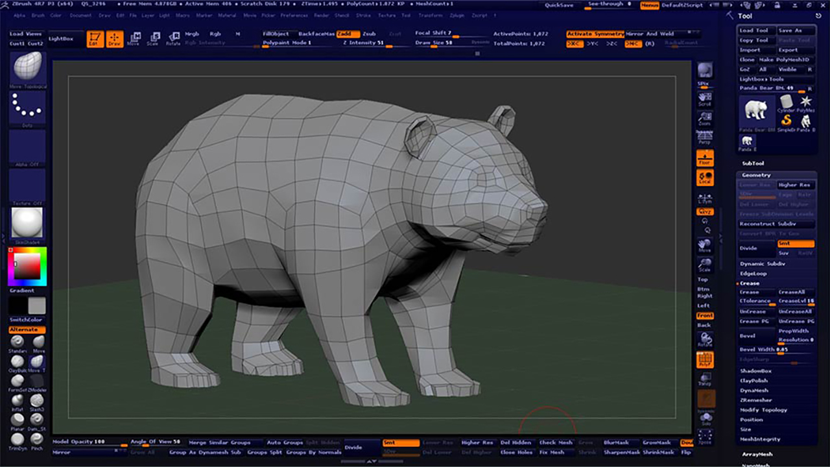Viewport: 830px width, 467px height.
Task: Open the SkinShade4 material picker
Action: click(27, 223)
